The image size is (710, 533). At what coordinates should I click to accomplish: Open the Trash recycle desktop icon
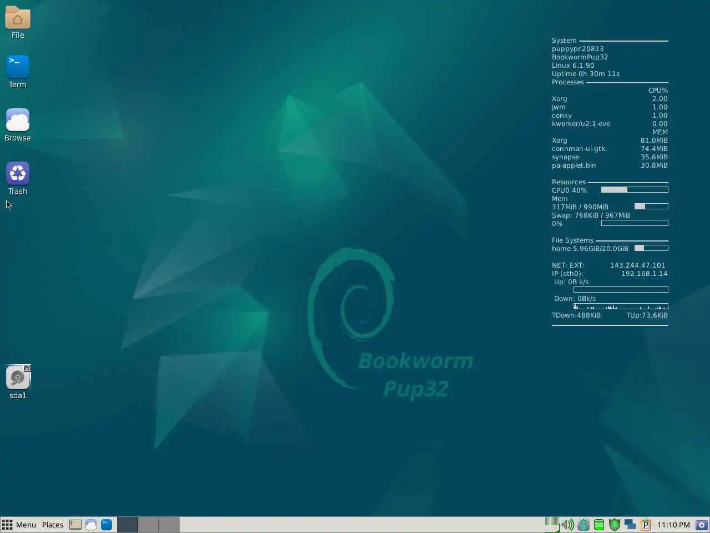click(18, 178)
